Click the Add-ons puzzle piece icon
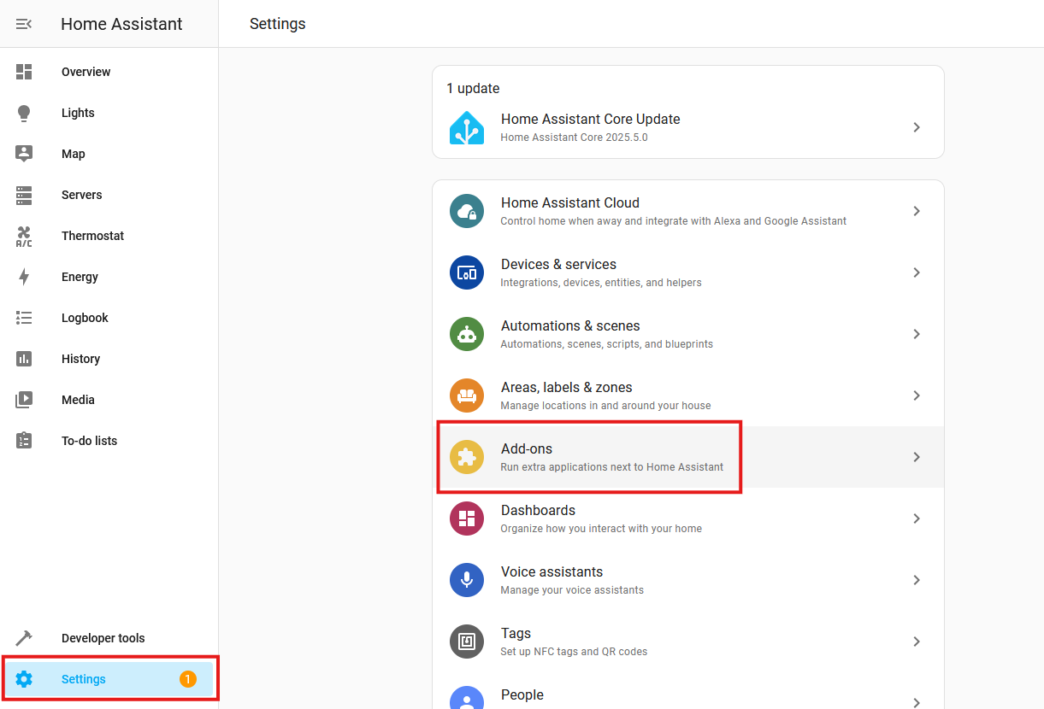Screen dimensions: 1044x709 [467, 457]
